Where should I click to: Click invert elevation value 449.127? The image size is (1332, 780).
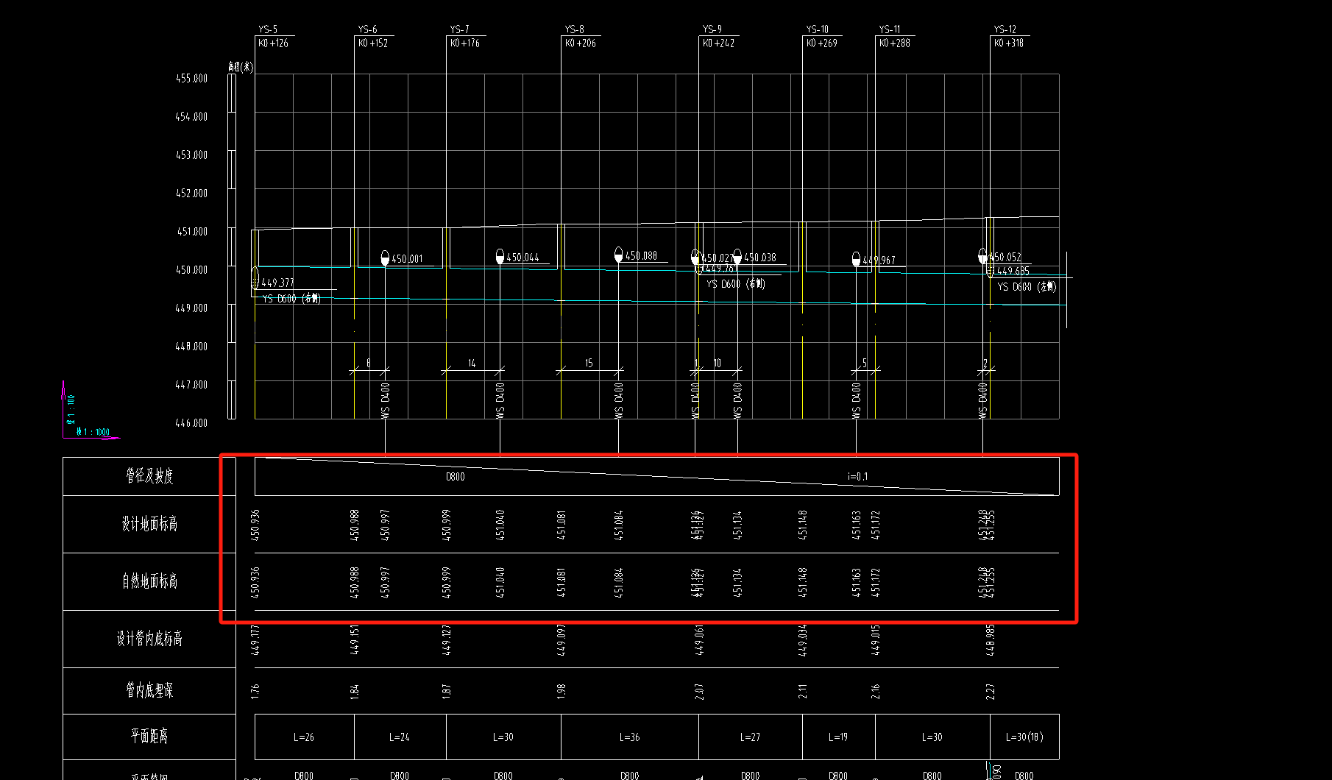click(x=447, y=640)
